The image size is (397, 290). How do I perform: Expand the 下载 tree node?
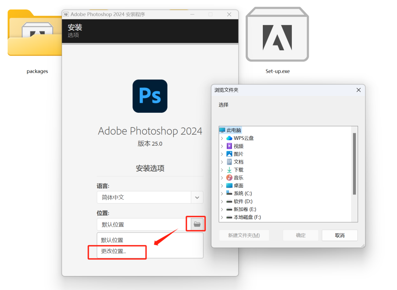tap(222, 170)
